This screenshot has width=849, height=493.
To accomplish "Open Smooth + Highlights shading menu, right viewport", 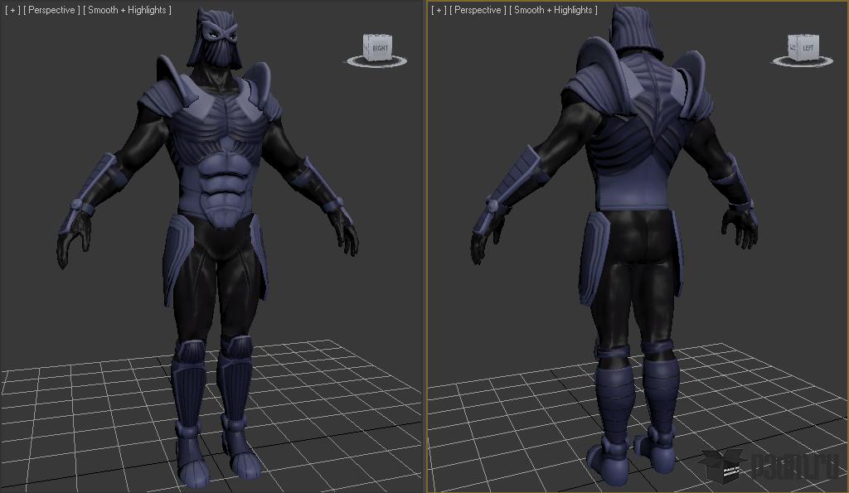I will 554,10.
